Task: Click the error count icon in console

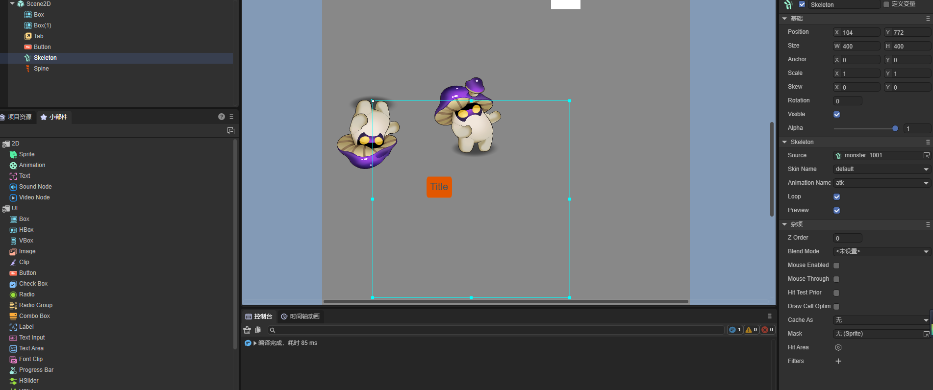Action: point(765,330)
